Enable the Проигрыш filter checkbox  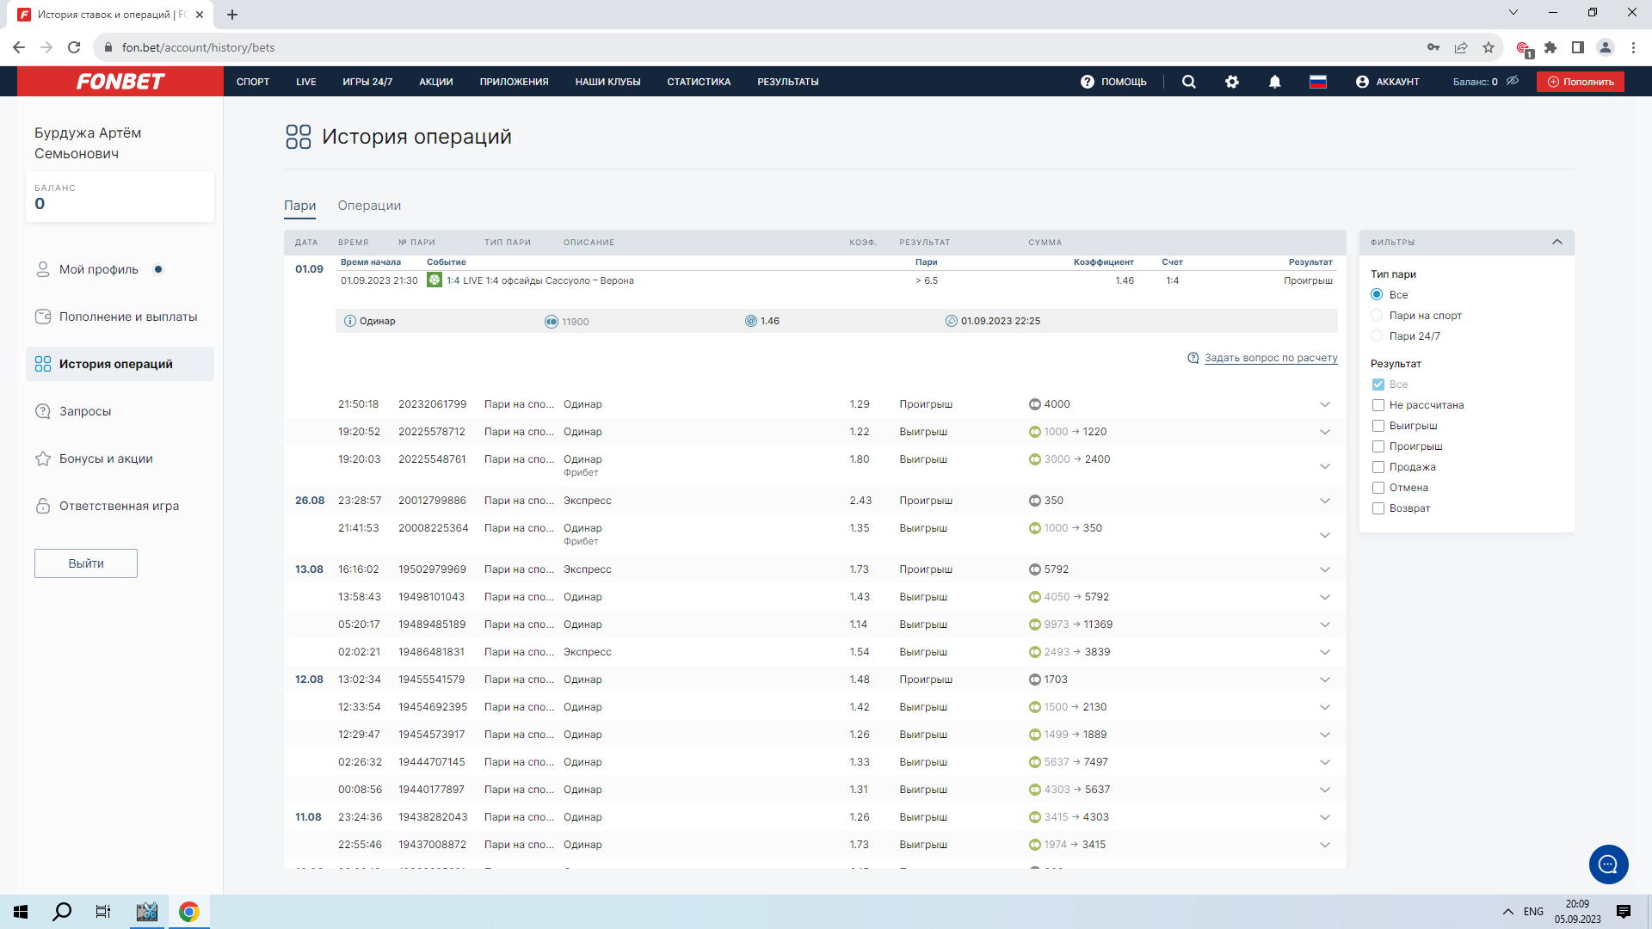coord(1378,446)
